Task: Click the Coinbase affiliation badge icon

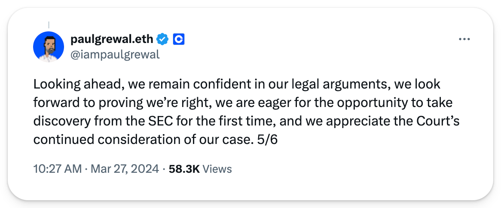Action: click(178, 40)
